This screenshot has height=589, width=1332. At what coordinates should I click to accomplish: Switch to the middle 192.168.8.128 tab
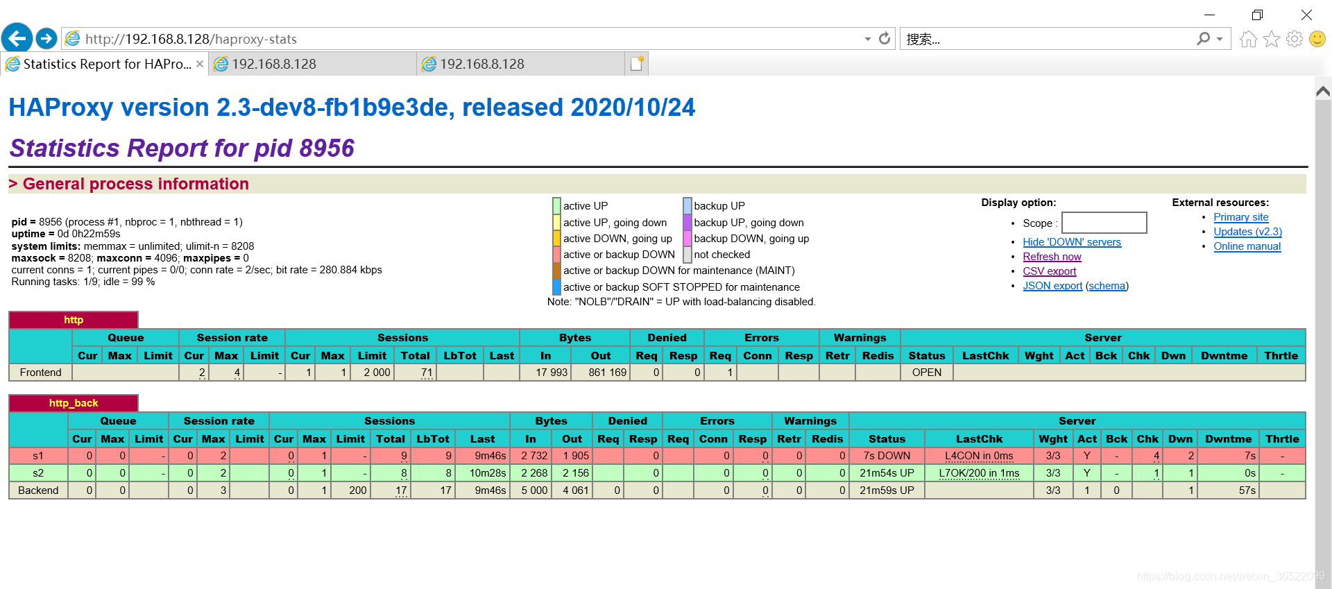(x=312, y=64)
